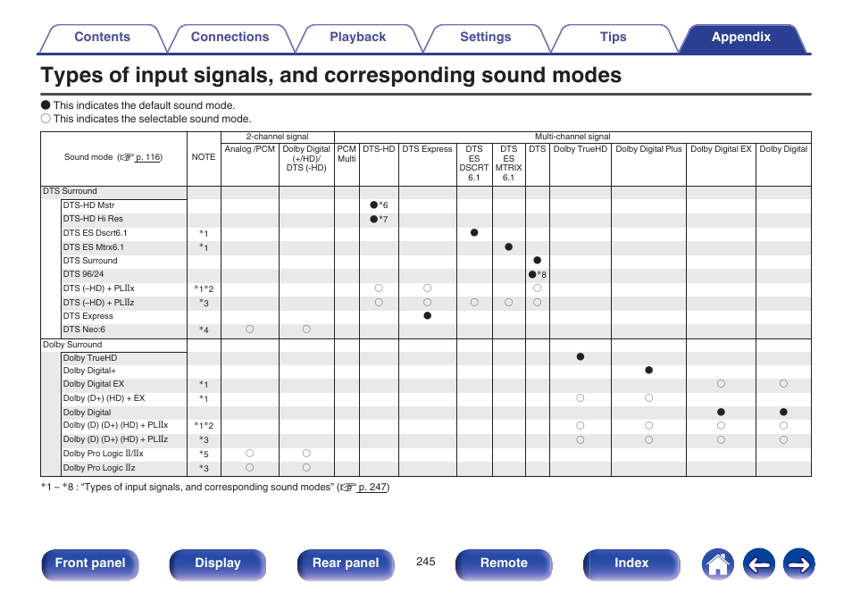
Task: Open the Appendix tab
Action: (x=741, y=38)
